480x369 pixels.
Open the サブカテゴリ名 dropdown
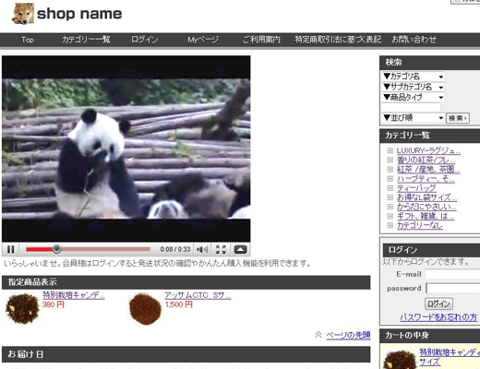(414, 87)
